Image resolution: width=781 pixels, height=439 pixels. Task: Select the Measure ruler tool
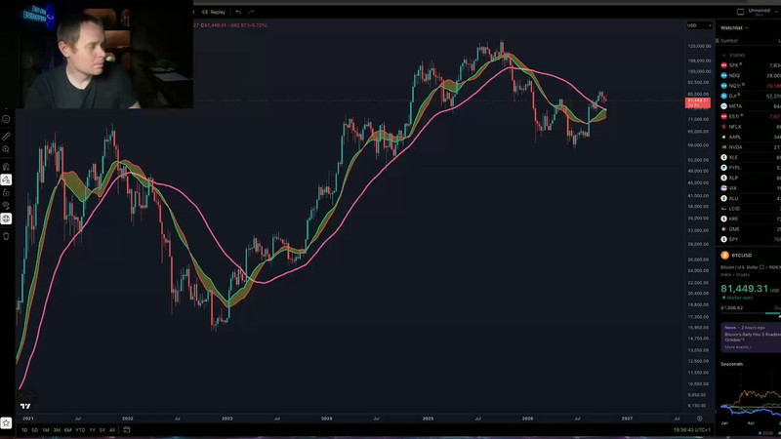coord(6,136)
